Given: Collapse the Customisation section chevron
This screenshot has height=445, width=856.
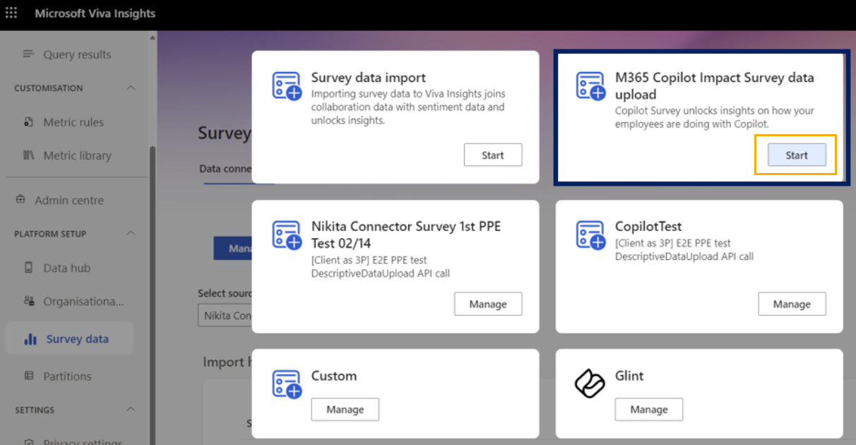Looking at the screenshot, I should click(131, 88).
